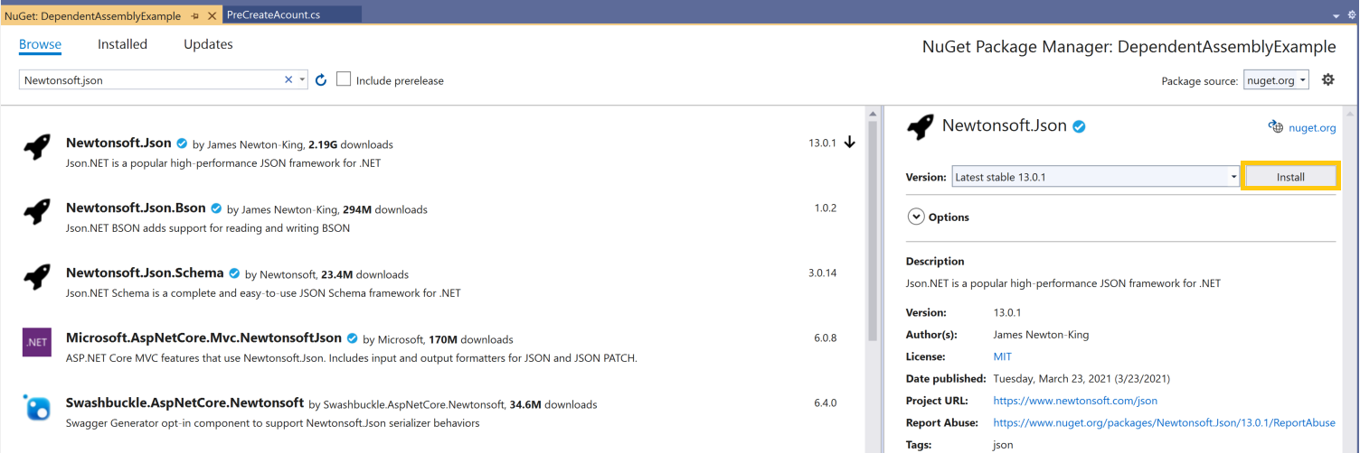Open the Package source dropdown
This screenshot has width=1360, height=453.
1276,80
